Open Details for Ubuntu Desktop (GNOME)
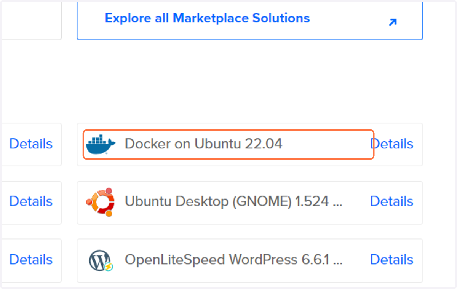The width and height of the screenshot is (457, 289). [391, 201]
